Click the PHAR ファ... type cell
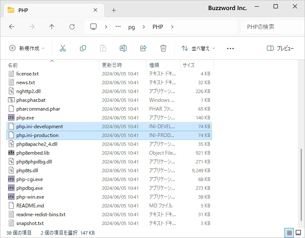The height and width of the screenshot is (238, 305). (x=161, y=109)
